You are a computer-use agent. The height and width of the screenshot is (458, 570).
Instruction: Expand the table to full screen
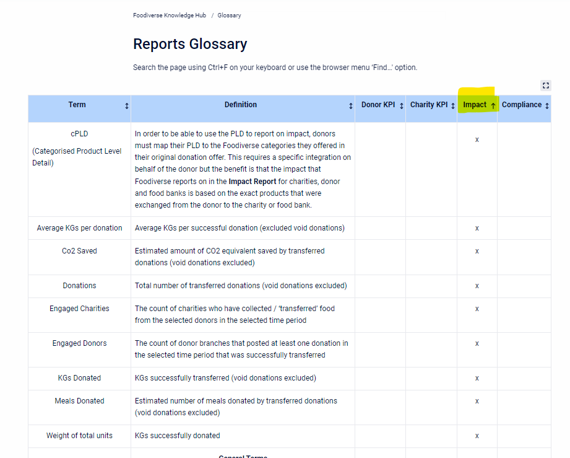[546, 86]
